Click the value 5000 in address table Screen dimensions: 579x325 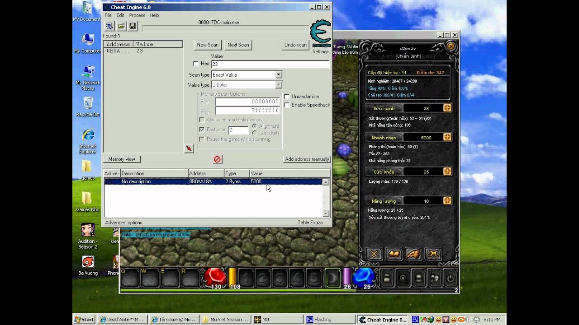tap(256, 181)
